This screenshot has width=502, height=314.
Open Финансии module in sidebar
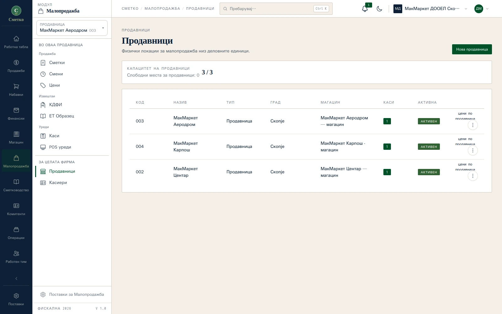click(16, 114)
